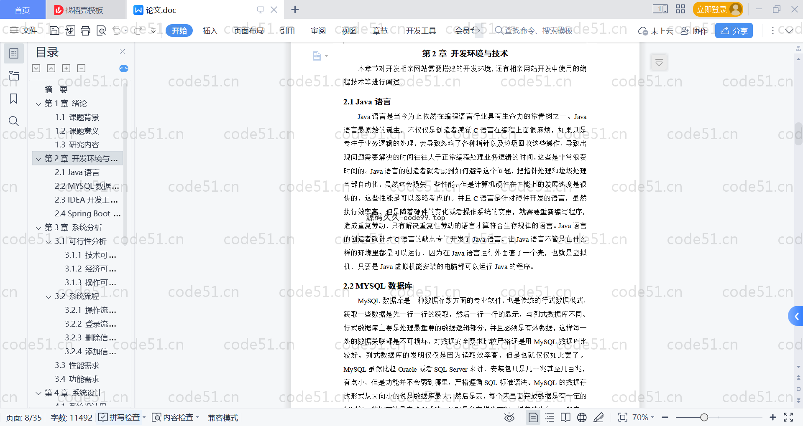This screenshot has height=426, width=803.
Task: Click the Redo arrow
Action: tap(138, 30)
